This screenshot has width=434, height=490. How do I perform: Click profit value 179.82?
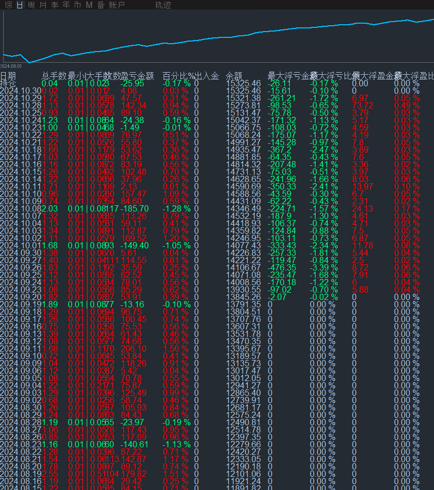coord(134,474)
